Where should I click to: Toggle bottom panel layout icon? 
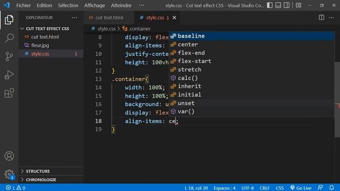point(278,5)
